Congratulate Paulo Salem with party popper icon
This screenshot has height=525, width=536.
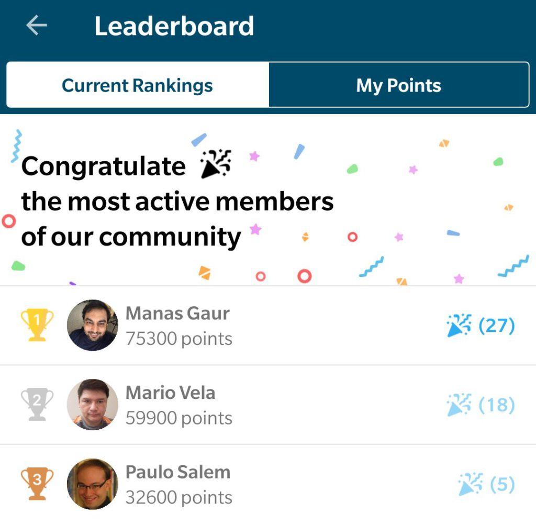[x=471, y=484]
